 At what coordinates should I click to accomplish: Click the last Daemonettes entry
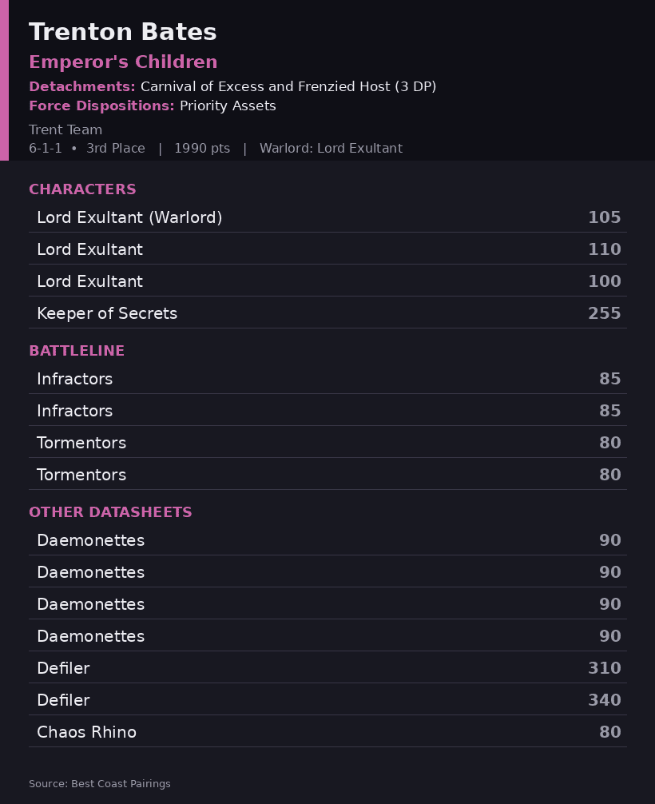[328, 636]
